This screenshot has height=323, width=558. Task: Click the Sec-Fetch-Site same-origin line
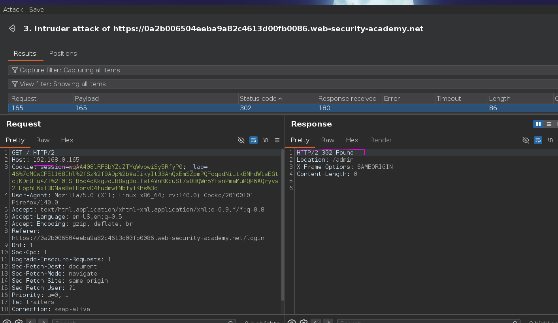tap(60, 281)
